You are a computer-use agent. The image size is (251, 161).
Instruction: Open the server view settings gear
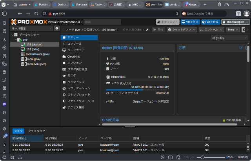[x=56, y=29]
